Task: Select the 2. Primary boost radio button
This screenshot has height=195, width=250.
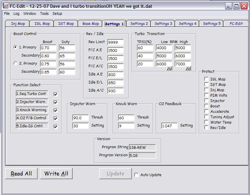Action: tap(15, 63)
